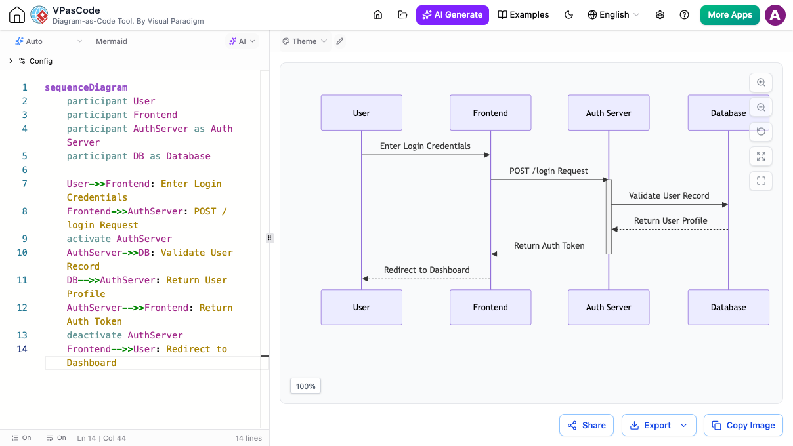Click the '14 lines' status text
The width and height of the screenshot is (793, 446).
click(x=249, y=438)
